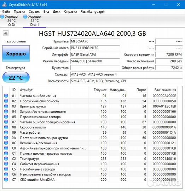Open the Сервис menu
This screenshot has height=191, width=185.
(34, 12)
